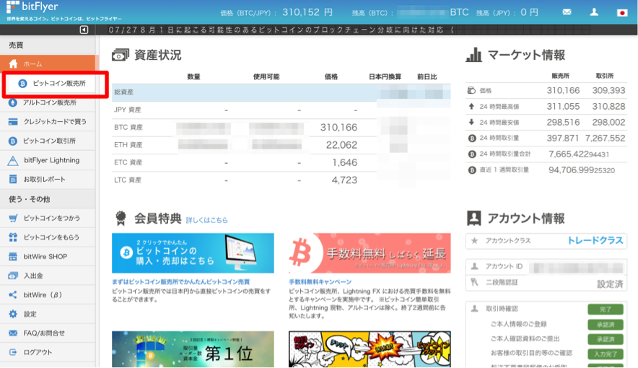
Task: Open the 手数料無料 しばらく延長 banner
Action: (370, 253)
